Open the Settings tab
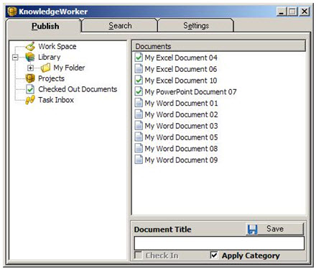 click(x=196, y=25)
